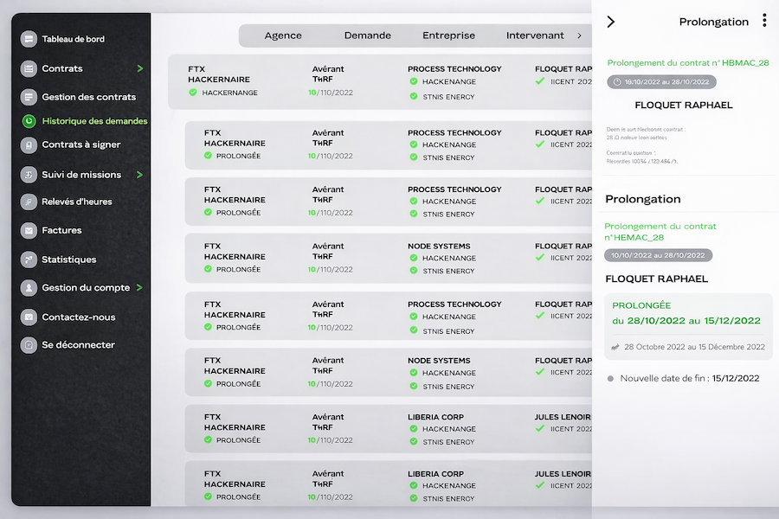779x519 pixels.
Task: Click the Statistiques sidebar icon
Action: [x=29, y=259]
